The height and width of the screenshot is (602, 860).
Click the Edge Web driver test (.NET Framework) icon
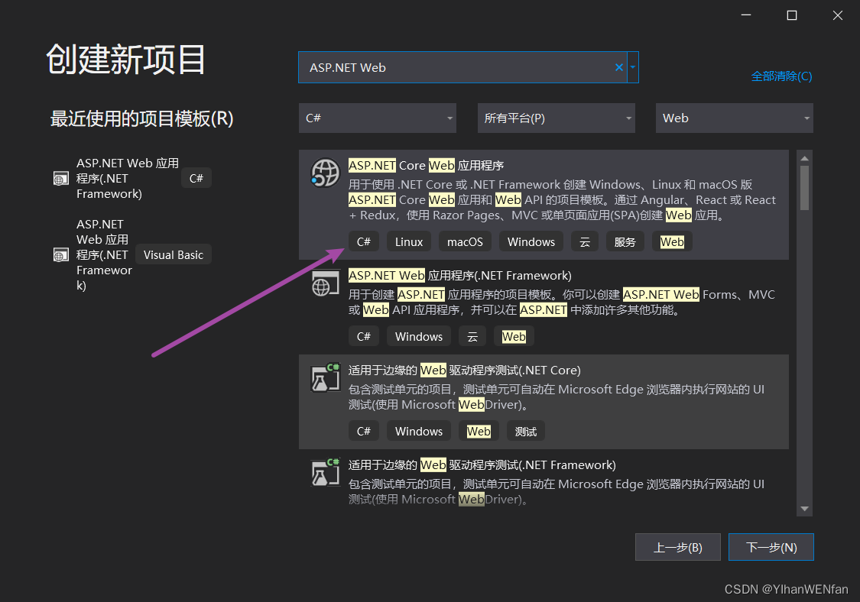pyautogui.click(x=325, y=472)
